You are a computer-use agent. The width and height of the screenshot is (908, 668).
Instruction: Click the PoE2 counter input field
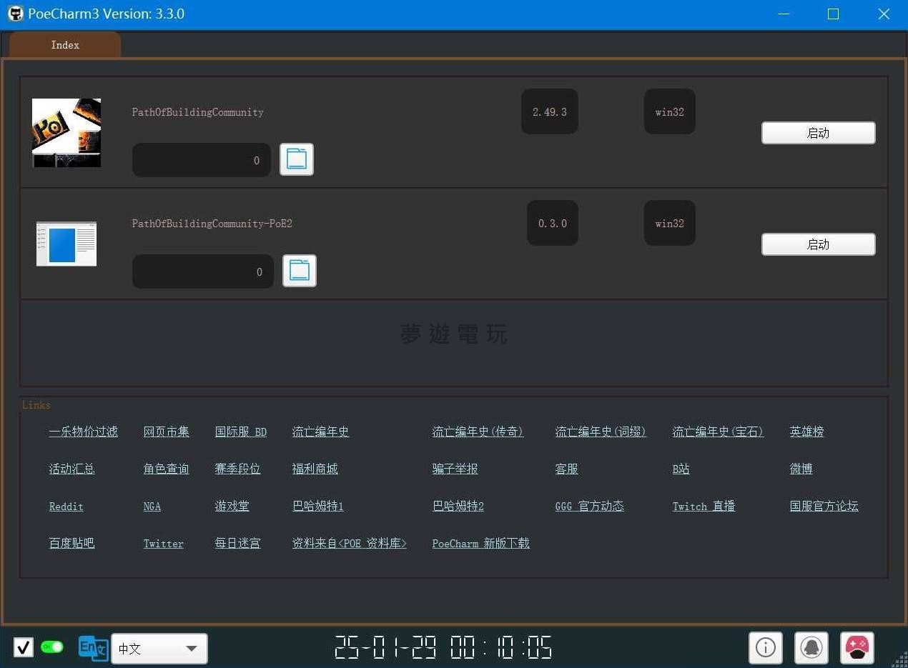coord(202,271)
